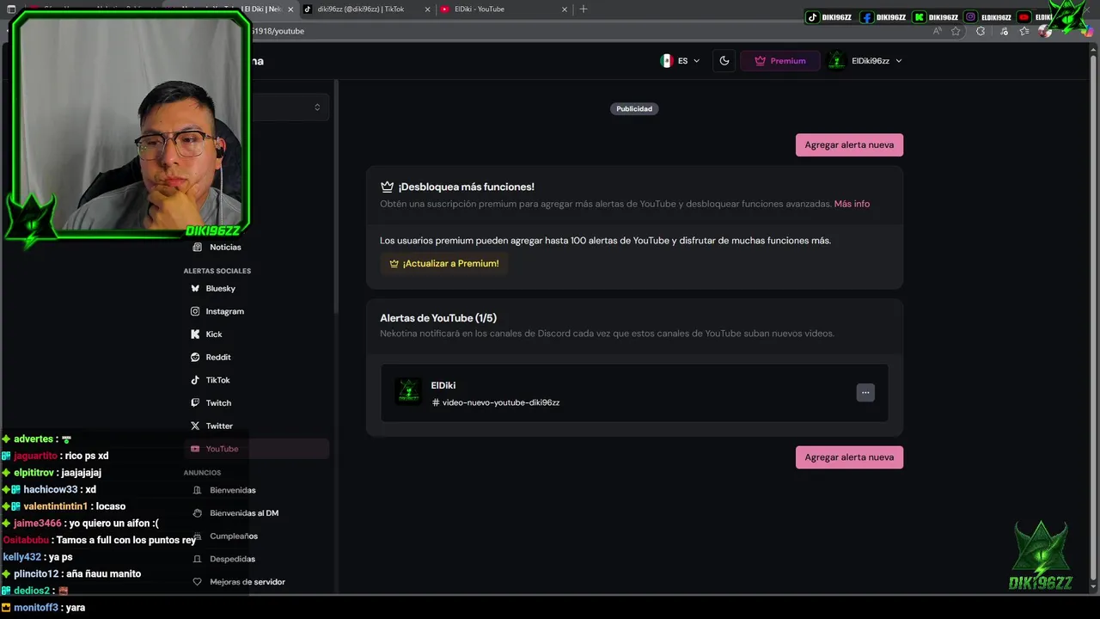Click the browser address bar URL
Viewport: 1100px width, 619px height.
277,31
